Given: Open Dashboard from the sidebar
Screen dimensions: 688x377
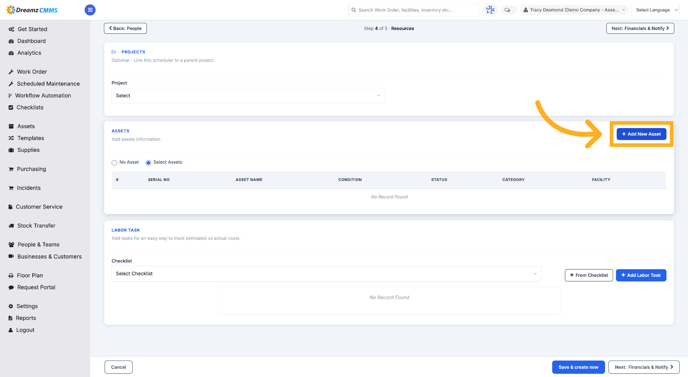Looking at the screenshot, I should 32,41.
